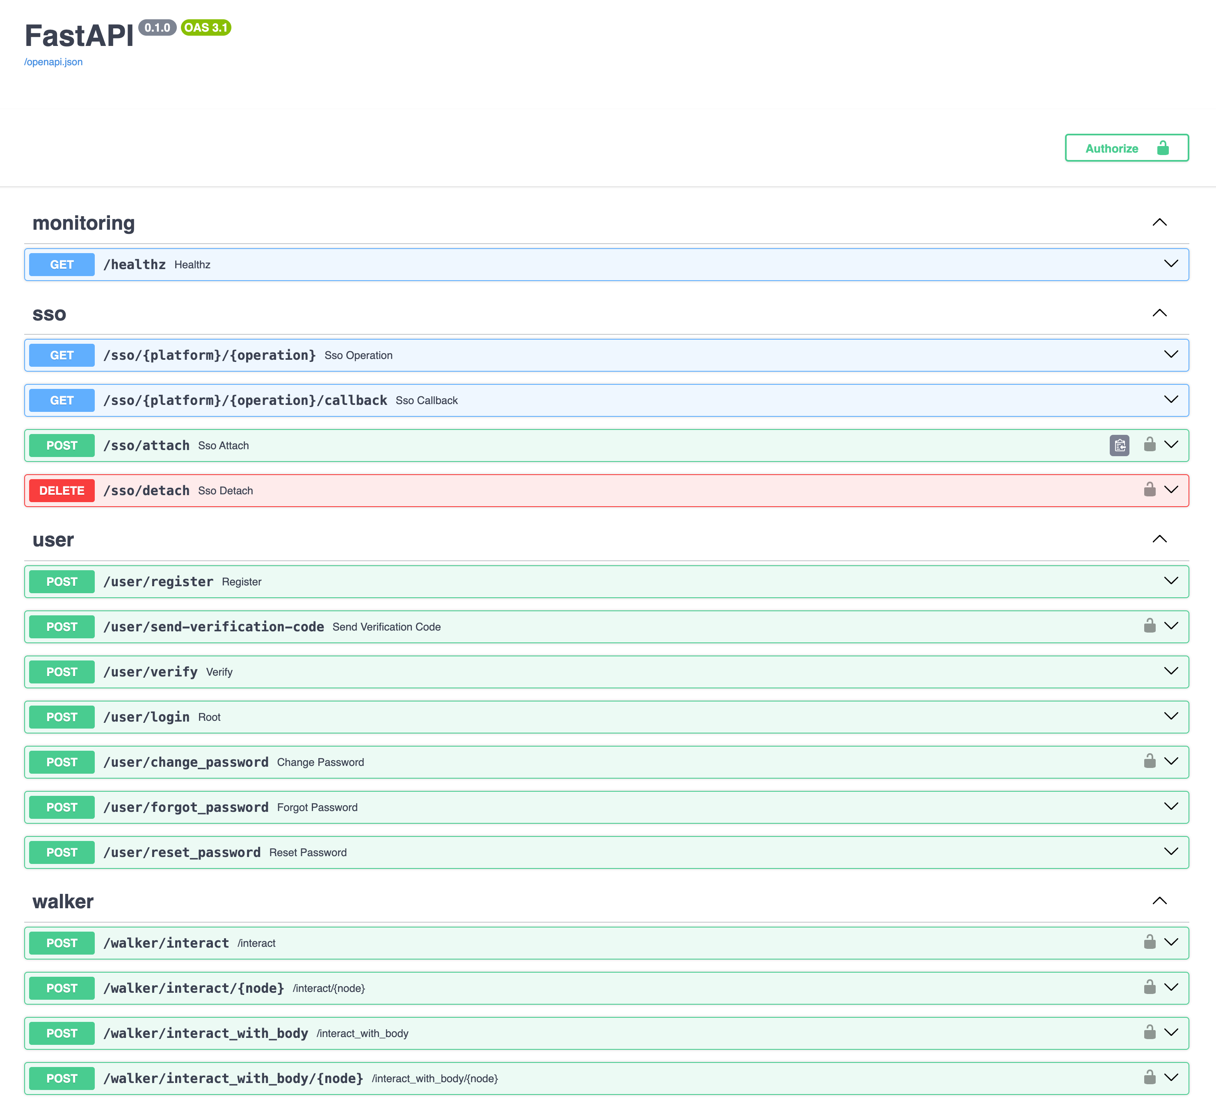This screenshot has height=1115, width=1216.
Task: Collapse the monitoring section
Action: coord(1159,223)
